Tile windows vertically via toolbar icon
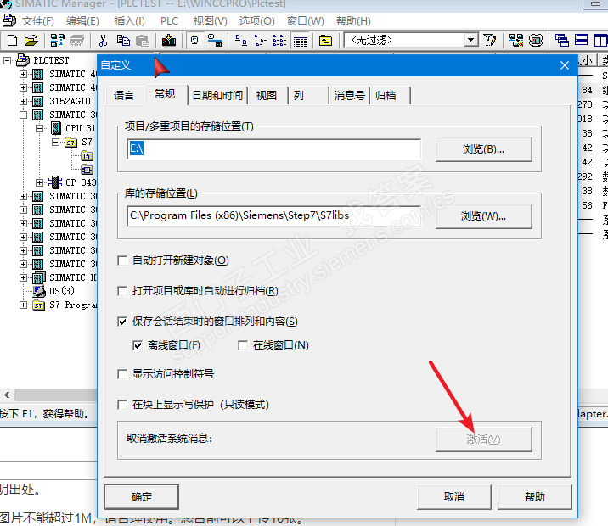608x526 pixels. pos(600,40)
